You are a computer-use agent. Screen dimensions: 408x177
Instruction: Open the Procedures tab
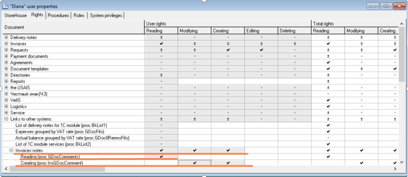(58, 15)
